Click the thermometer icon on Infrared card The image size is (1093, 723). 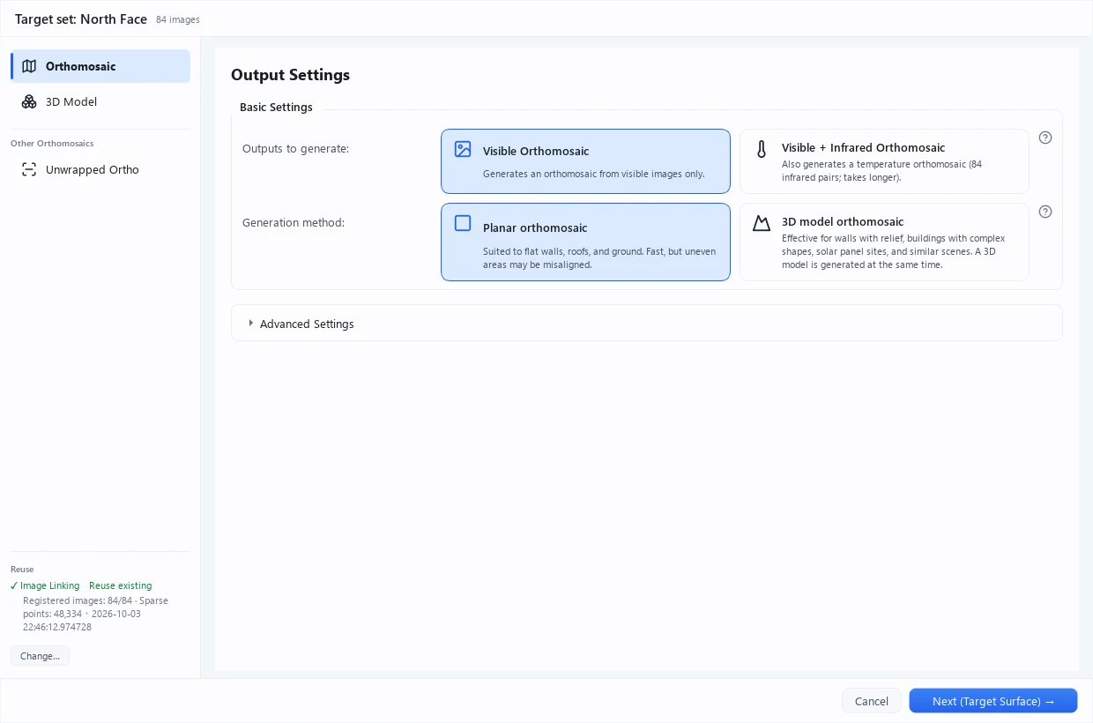tap(762, 149)
